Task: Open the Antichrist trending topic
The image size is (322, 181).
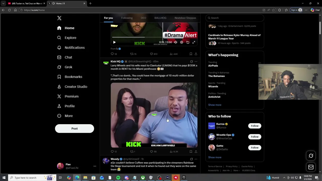Action: tap(214, 97)
